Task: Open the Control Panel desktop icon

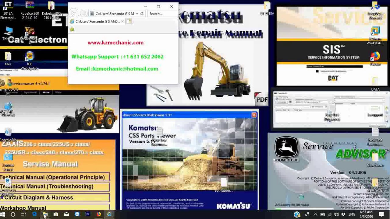Action: 8,162
